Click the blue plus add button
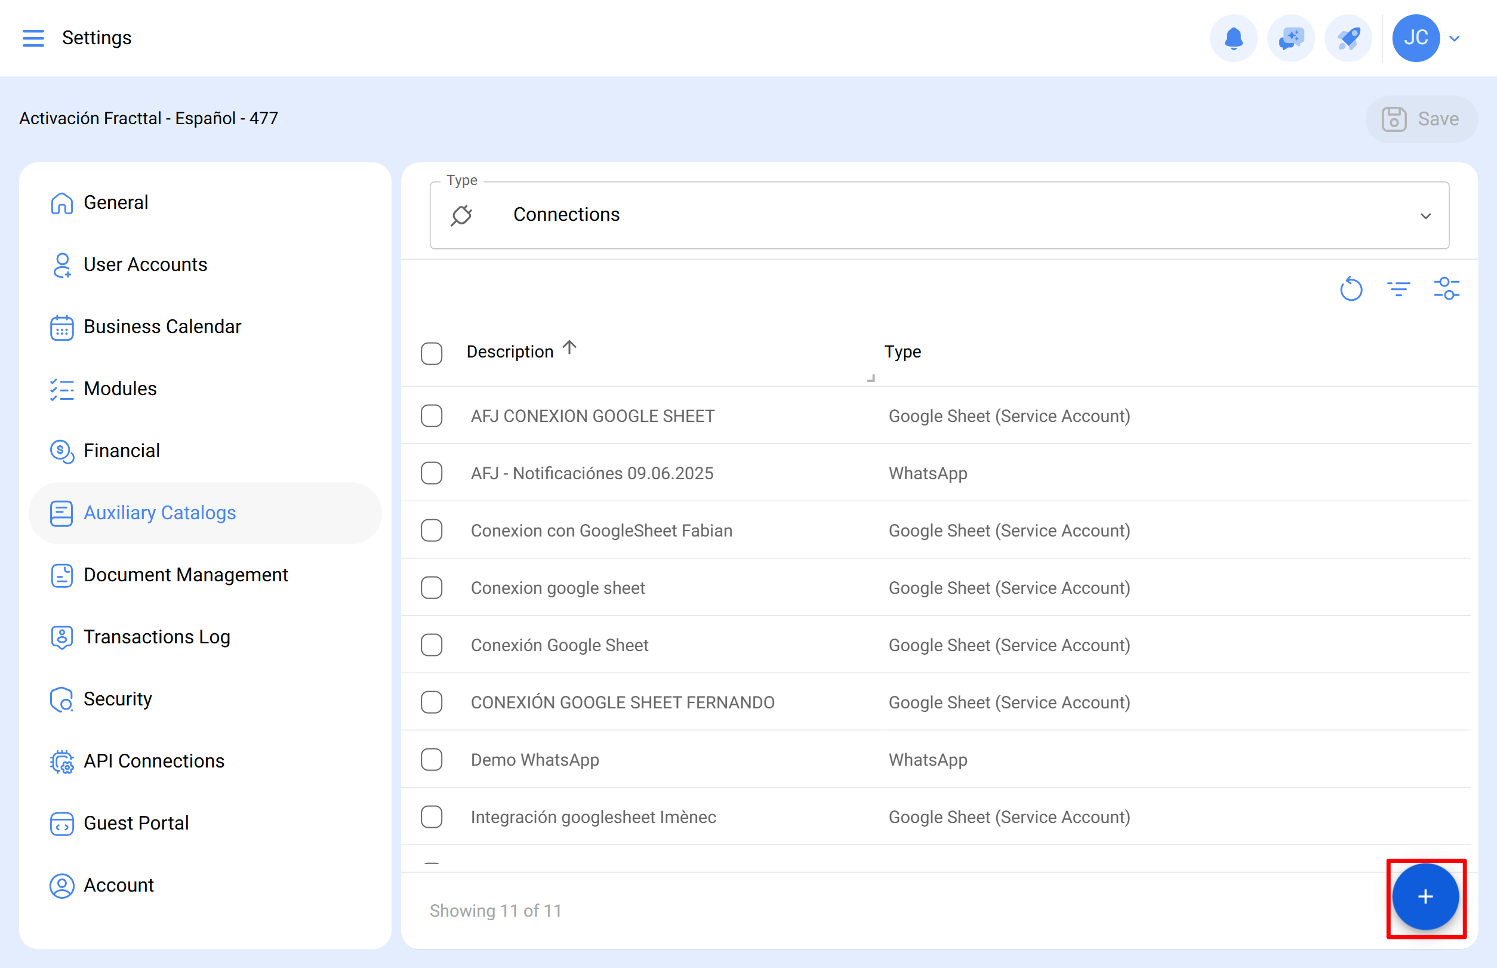The height and width of the screenshot is (968, 1497). click(x=1425, y=896)
